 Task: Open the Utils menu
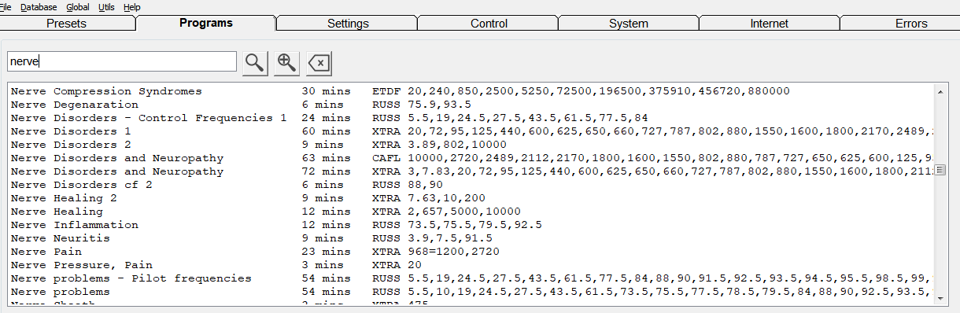106,6
